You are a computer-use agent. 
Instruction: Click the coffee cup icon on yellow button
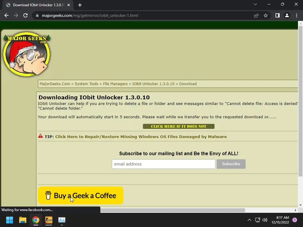(x=48, y=195)
